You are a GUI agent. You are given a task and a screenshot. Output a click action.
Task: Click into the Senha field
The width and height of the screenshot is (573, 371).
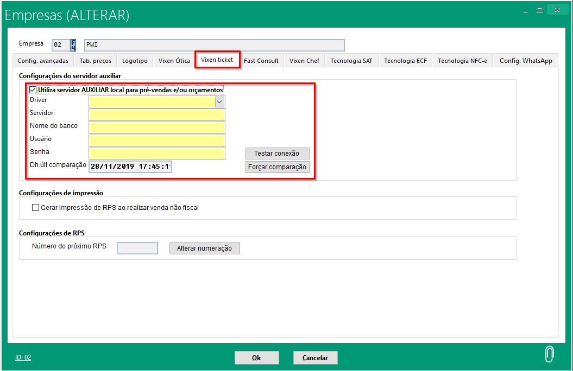click(157, 153)
